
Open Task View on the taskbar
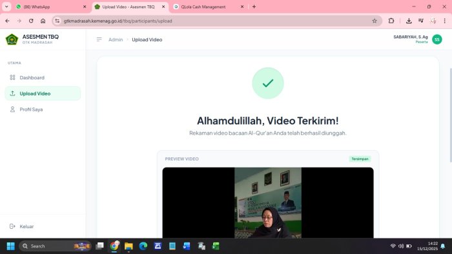99,246
